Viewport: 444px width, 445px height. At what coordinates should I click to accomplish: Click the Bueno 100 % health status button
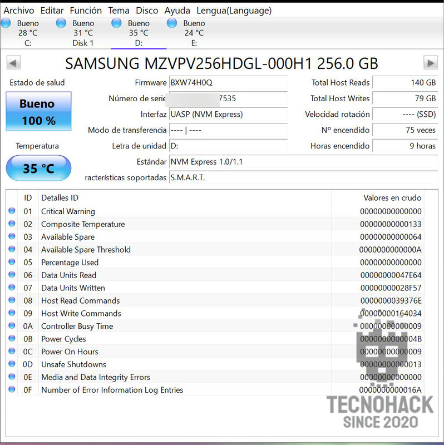[38, 111]
